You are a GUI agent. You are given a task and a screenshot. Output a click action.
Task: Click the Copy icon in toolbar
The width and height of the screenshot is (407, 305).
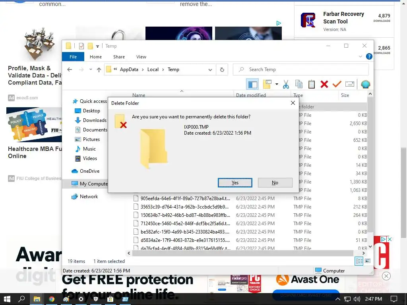(x=299, y=84)
